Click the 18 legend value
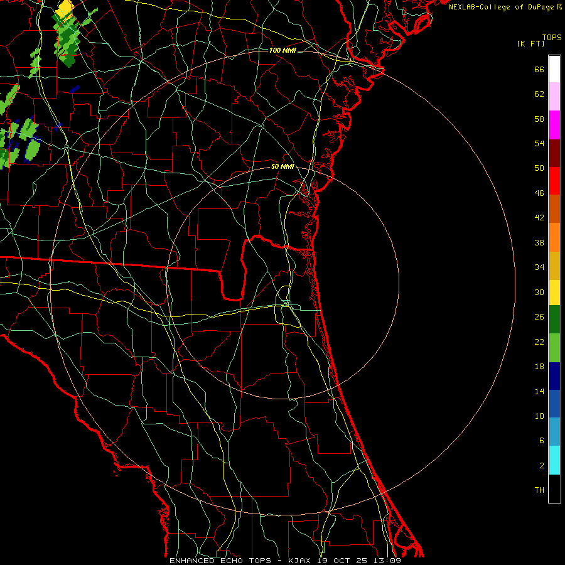The width and height of the screenshot is (565, 565). pyautogui.click(x=539, y=367)
